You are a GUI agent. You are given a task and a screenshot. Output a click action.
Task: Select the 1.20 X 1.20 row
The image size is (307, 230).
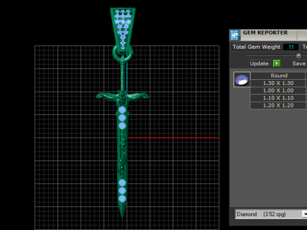(x=278, y=105)
